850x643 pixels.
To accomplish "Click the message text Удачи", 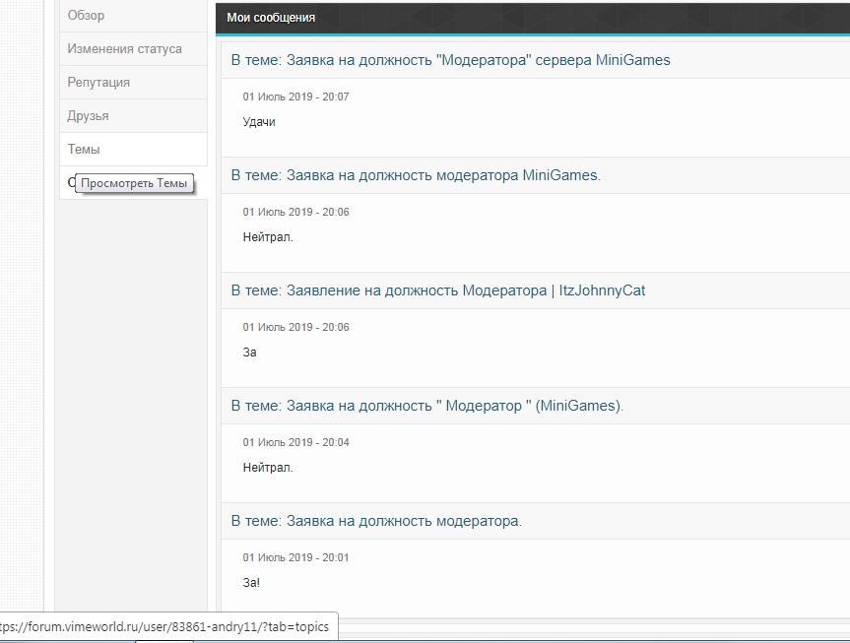I will pyautogui.click(x=259, y=122).
